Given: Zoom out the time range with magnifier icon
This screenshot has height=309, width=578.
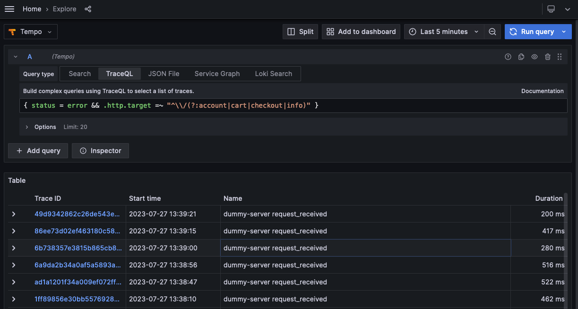Looking at the screenshot, I should [492, 31].
